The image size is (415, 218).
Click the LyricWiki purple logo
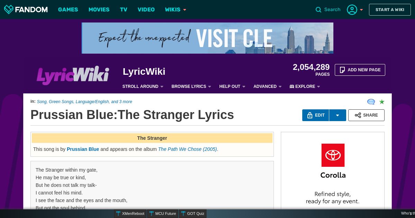tap(73, 75)
